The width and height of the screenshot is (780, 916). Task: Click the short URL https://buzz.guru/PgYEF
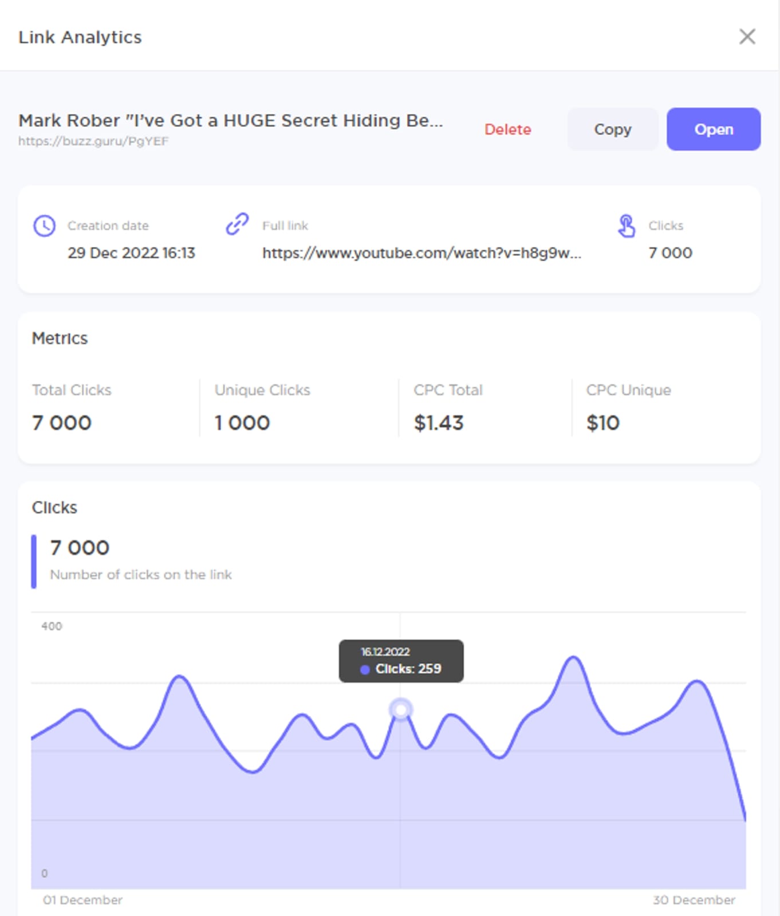pos(93,141)
